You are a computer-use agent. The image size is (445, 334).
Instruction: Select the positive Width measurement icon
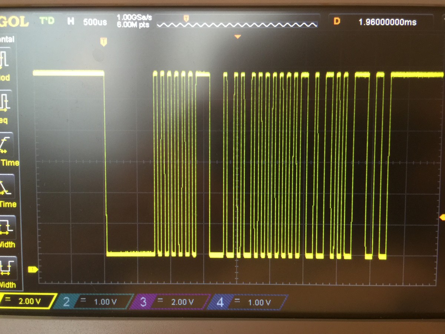coord(7,232)
